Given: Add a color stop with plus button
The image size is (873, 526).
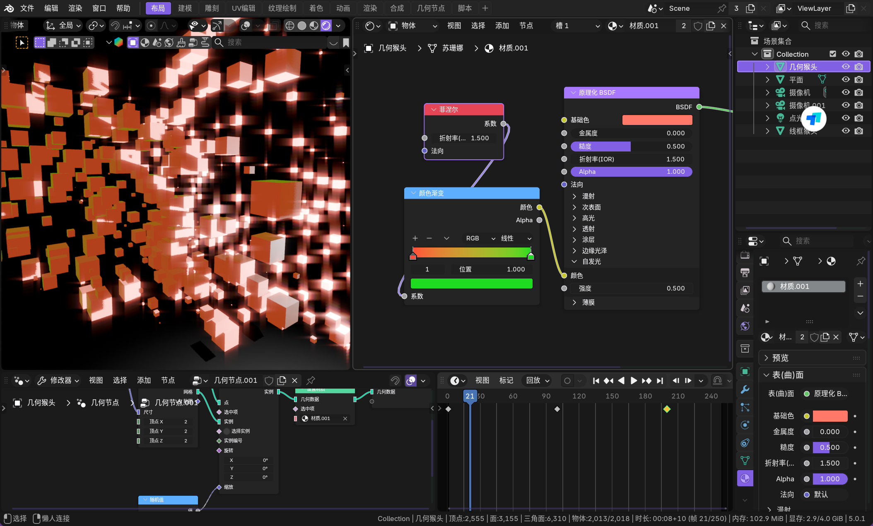Looking at the screenshot, I should click(415, 238).
